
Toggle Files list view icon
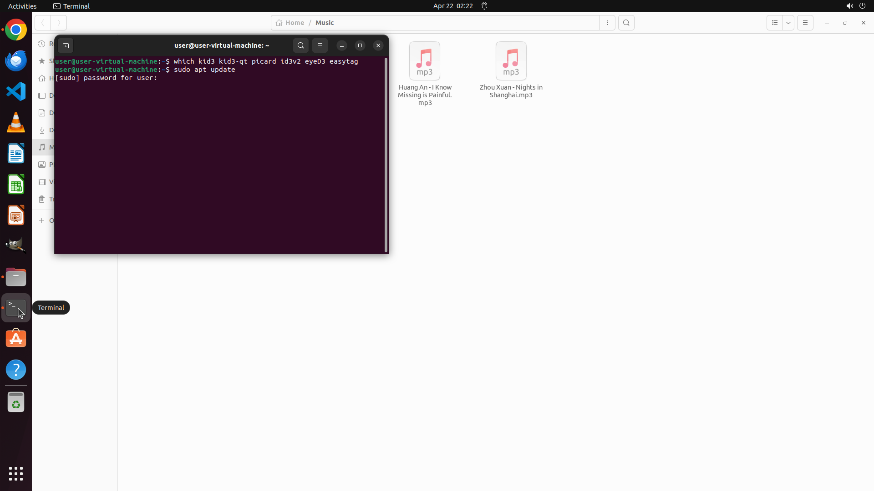coord(774,23)
